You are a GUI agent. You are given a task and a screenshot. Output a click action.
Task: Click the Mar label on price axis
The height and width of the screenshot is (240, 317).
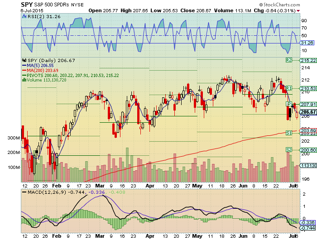click(100, 186)
